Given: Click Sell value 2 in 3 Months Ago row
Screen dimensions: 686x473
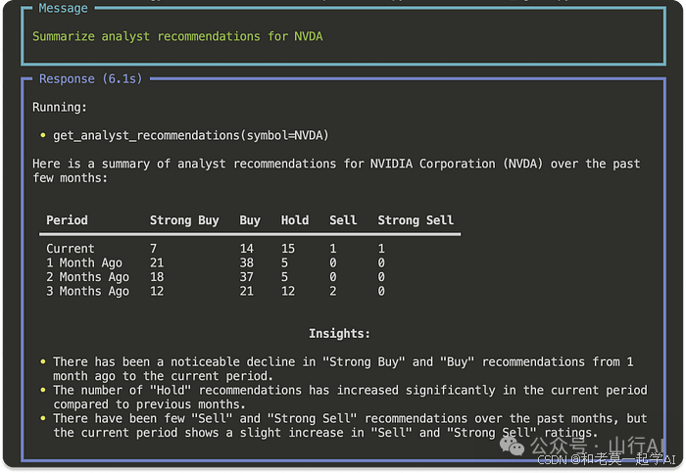Looking at the screenshot, I should [x=333, y=291].
